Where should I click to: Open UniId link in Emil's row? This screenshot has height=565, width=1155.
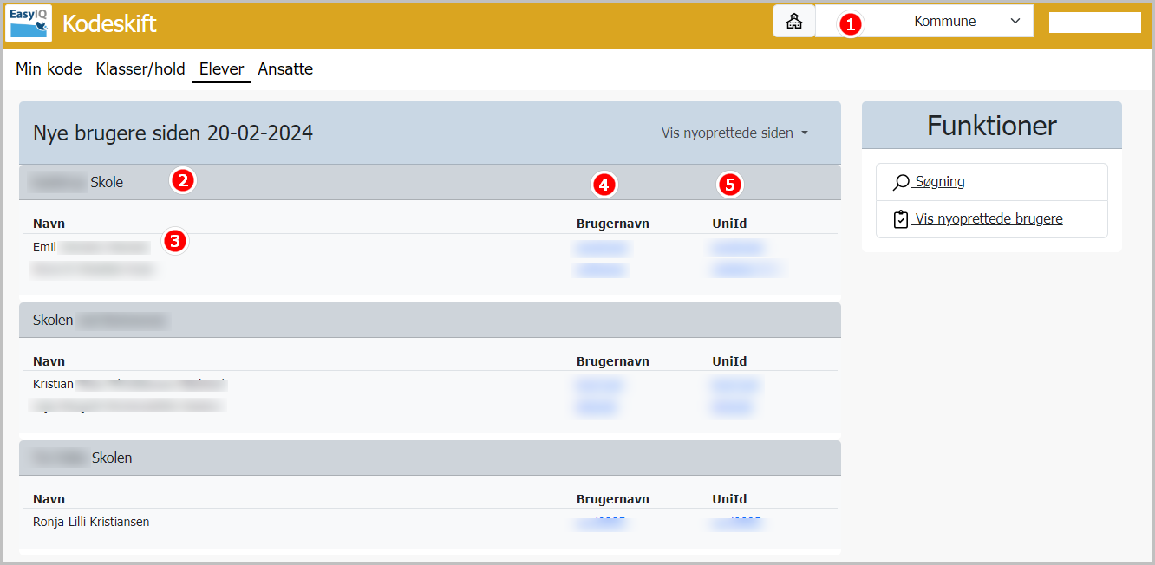tap(737, 249)
